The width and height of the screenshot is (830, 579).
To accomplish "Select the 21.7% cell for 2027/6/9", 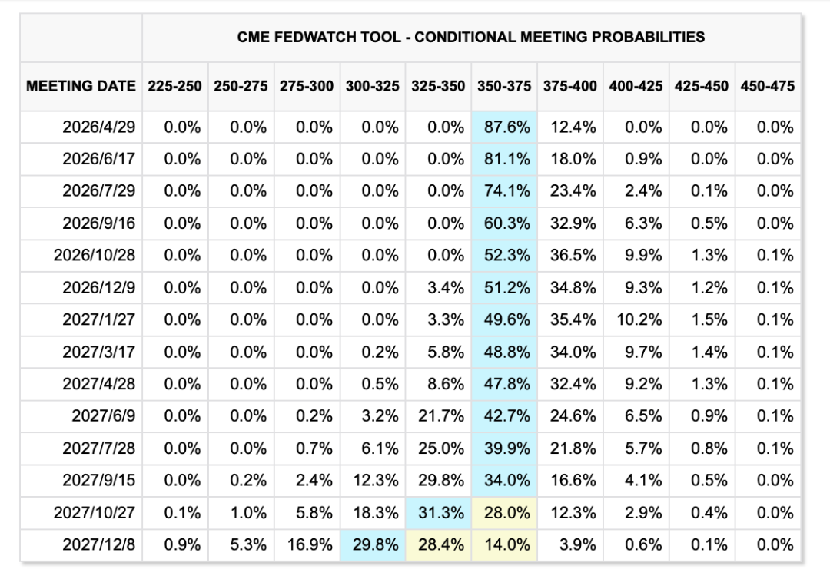I will click(441, 416).
